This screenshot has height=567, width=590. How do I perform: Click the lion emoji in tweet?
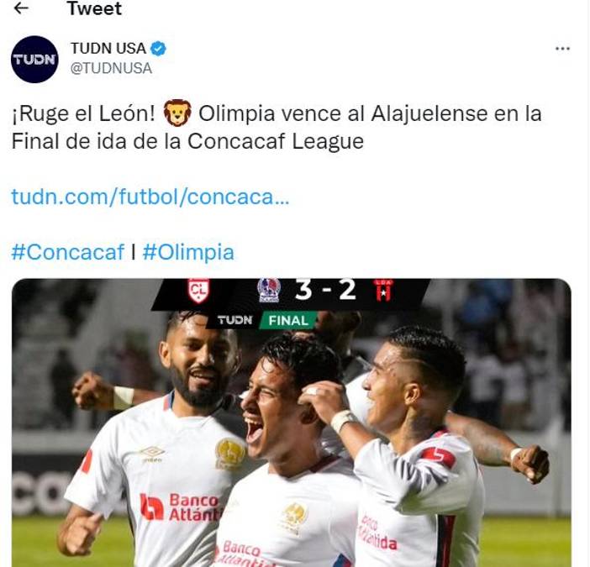(177, 113)
